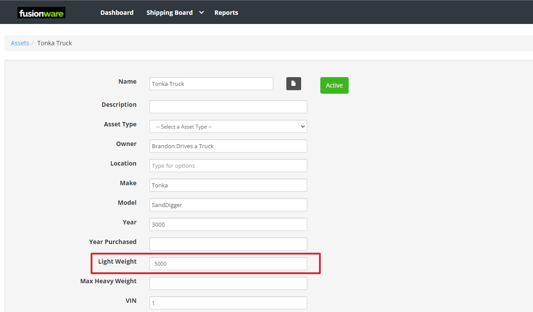Select the Owner field with Brandon Drives a Truck

tap(228, 146)
